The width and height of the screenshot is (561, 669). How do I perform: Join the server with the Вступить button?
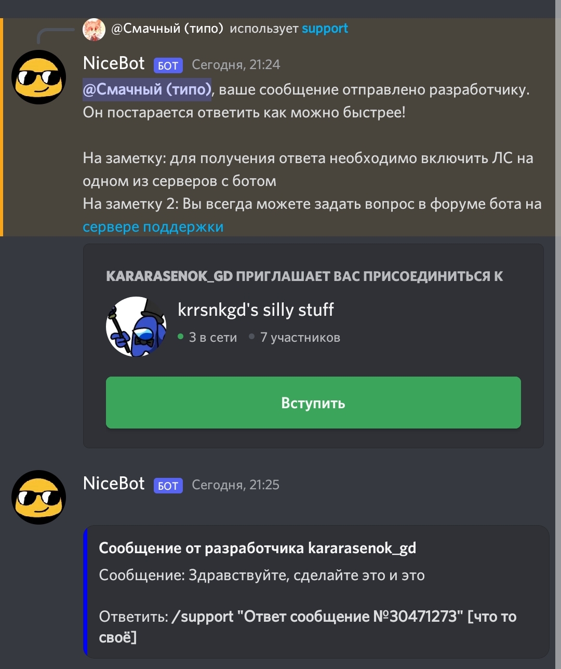pos(313,403)
